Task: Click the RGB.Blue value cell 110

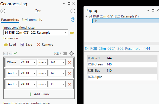Action: [132, 71]
